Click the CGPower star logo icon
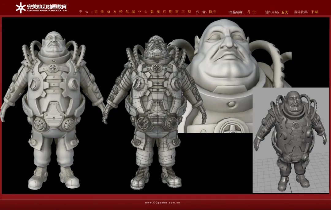Viewport: 331px width, 210px height. tap(21, 7)
